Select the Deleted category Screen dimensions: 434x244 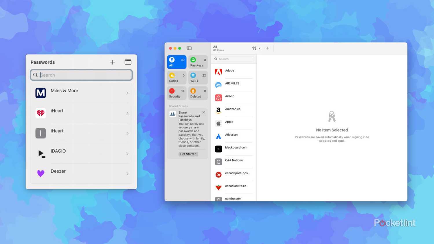point(198,93)
